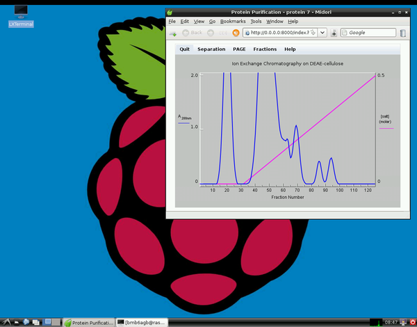Go back with the Back button
Viewport: 417px width, 327px height.
tap(193, 33)
